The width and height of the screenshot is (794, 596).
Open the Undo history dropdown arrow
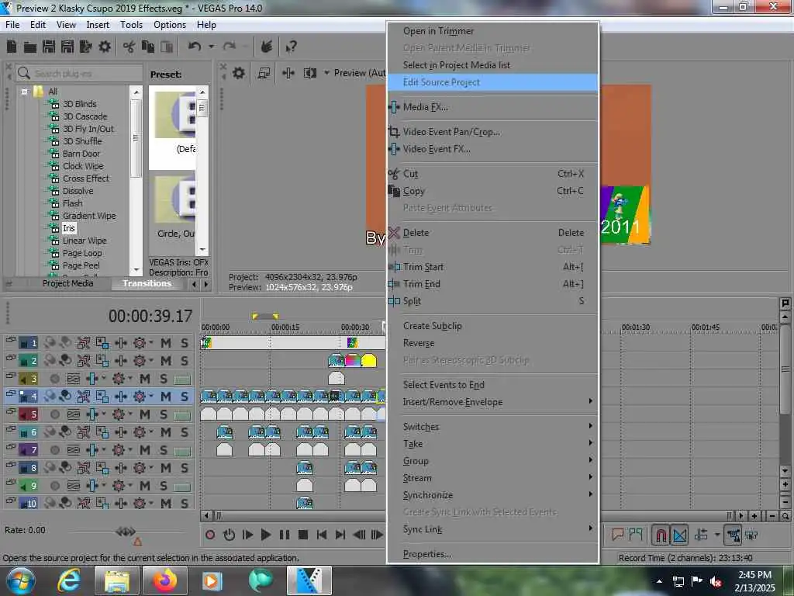click(x=211, y=47)
